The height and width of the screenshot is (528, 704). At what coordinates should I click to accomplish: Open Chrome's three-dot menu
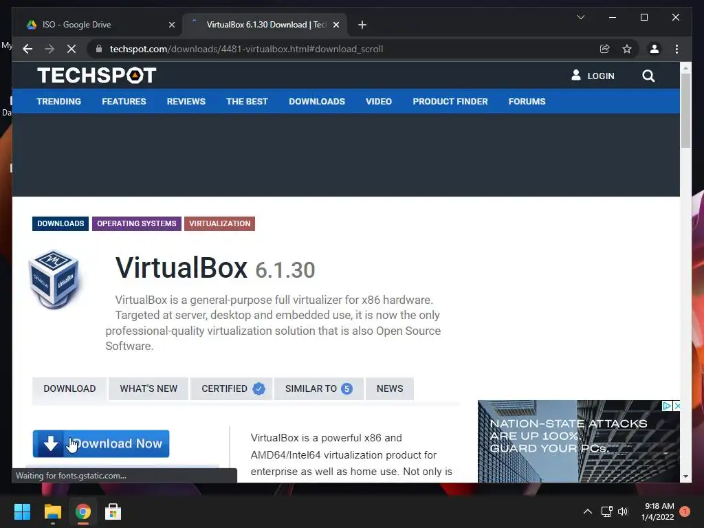pos(676,49)
